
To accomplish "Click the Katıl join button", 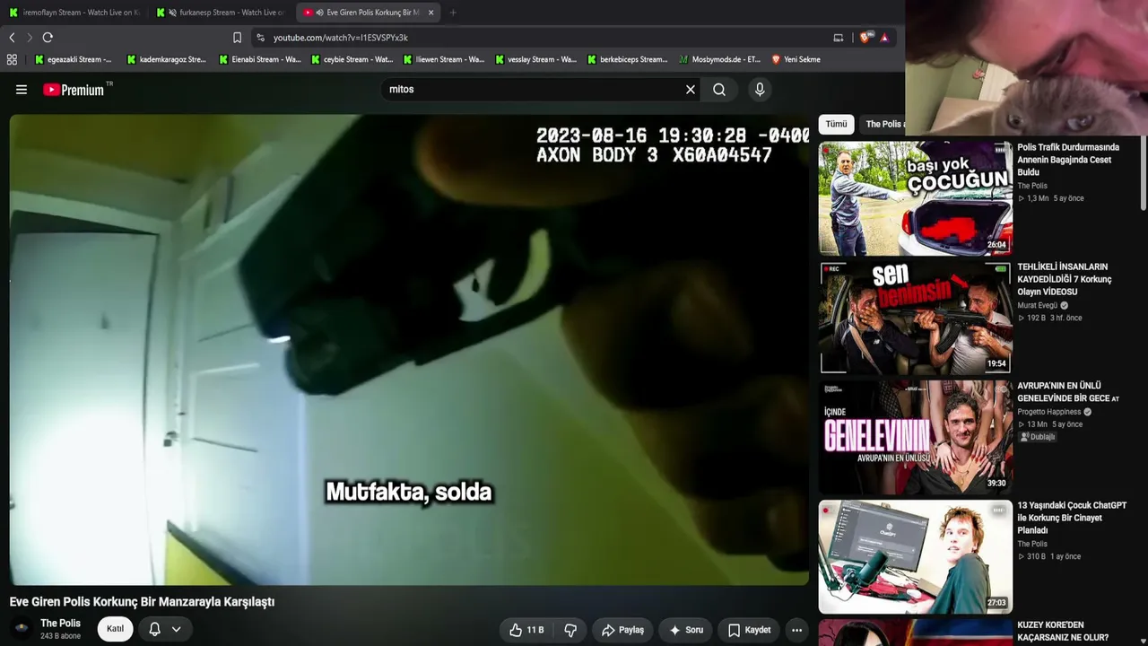I will click(115, 629).
